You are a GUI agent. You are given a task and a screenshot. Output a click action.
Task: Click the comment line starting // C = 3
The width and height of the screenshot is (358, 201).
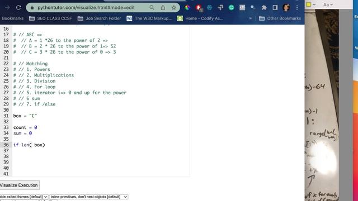[65, 52]
